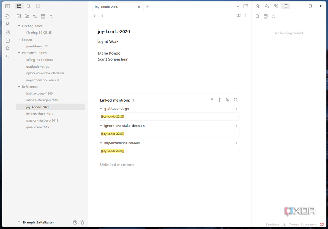Image resolution: width=328 pixels, height=229 pixels.
Task: Open the command palette terminal icon
Action: pyautogui.click(x=8, y=56)
